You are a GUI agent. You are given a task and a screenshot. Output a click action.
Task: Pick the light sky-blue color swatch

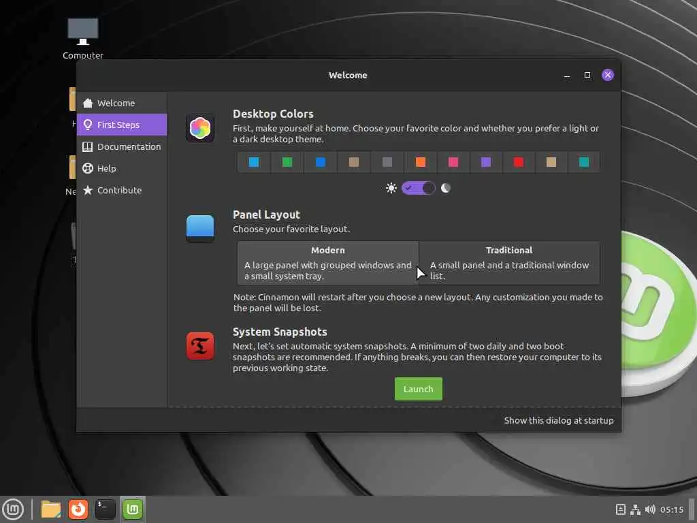coord(254,162)
